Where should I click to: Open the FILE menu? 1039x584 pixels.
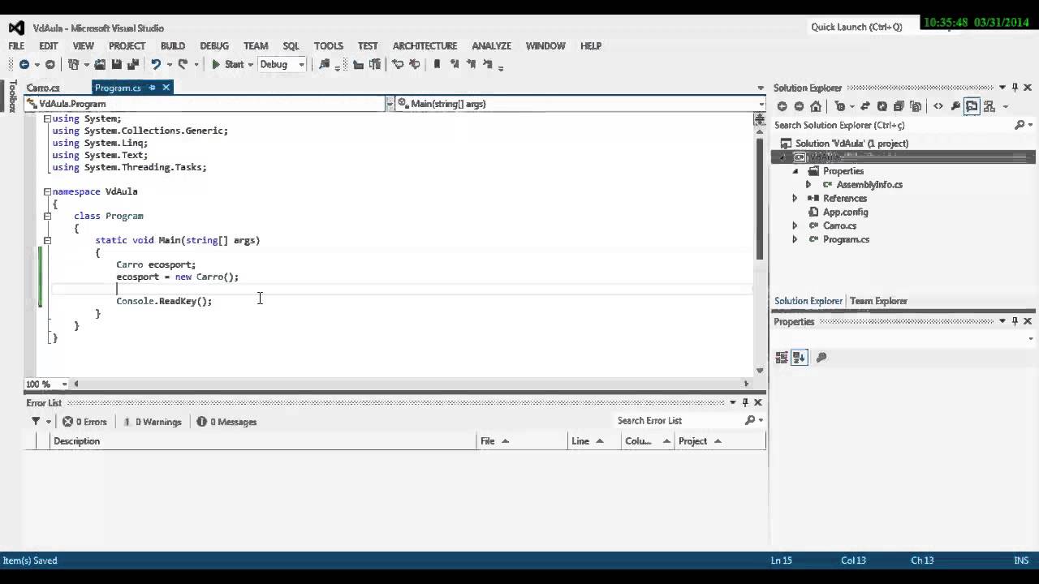(x=16, y=46)
